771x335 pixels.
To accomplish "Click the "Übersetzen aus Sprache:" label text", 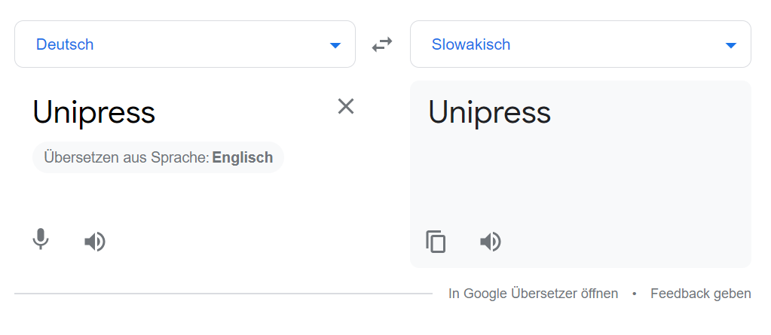I will (127, 157).
